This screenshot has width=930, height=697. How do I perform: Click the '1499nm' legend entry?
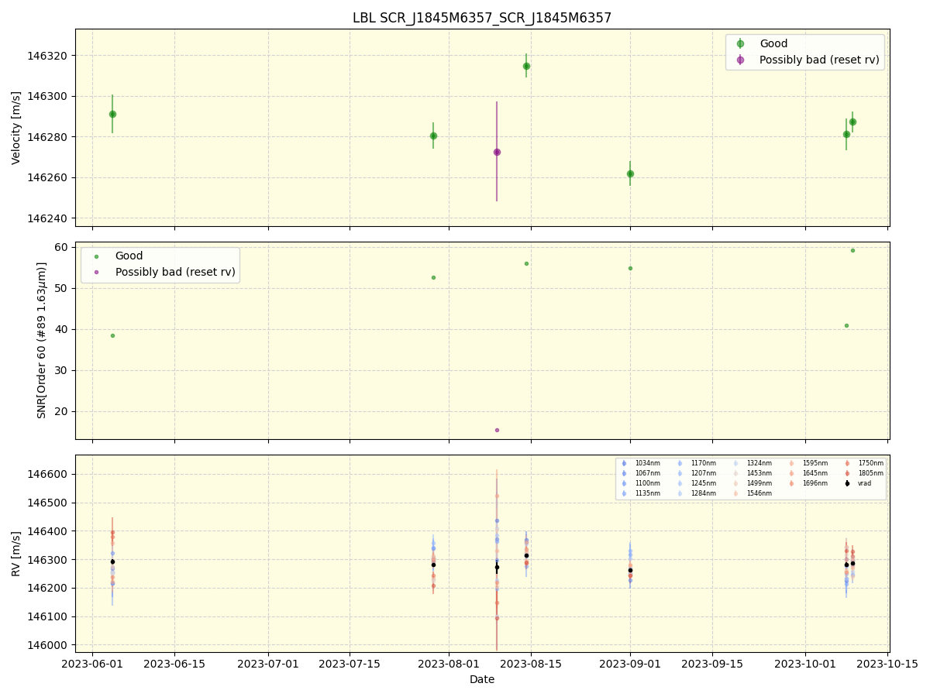pos(759,483)
